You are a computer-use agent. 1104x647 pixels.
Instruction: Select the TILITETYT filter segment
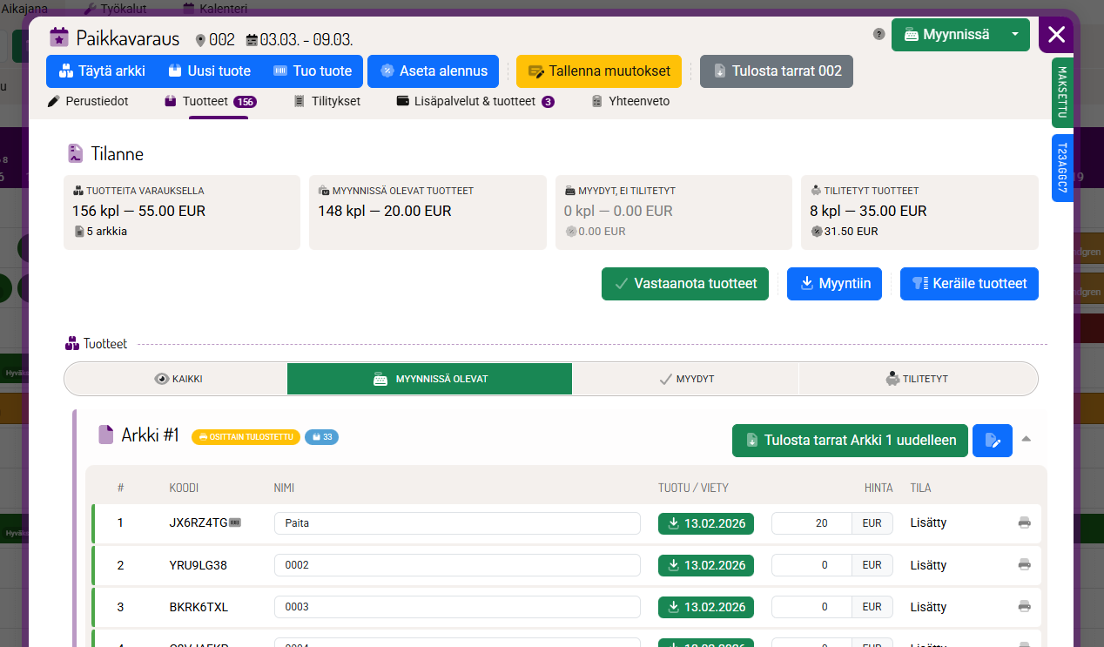917,379
